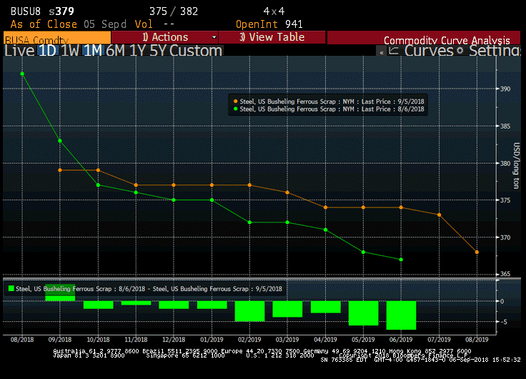Click the BUSA Comdty security input field
Viewport: 526px width, 379px height.
(57, 39)
